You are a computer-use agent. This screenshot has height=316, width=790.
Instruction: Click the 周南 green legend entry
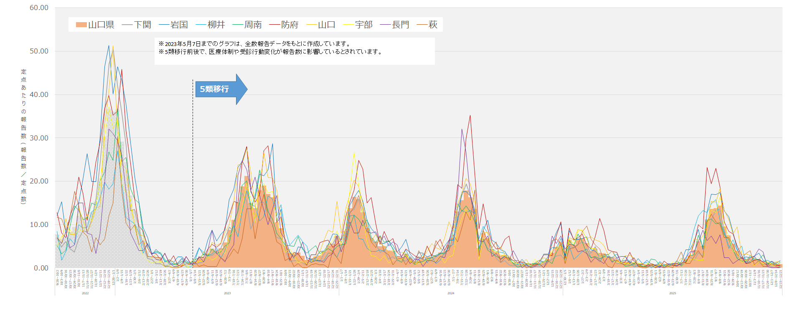point(247,25)
